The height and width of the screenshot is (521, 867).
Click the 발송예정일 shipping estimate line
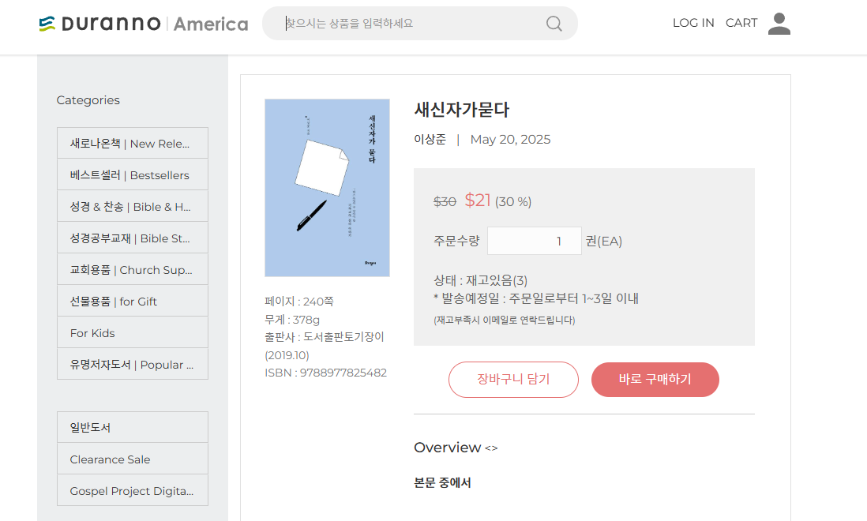[536, 298]
